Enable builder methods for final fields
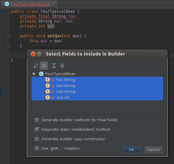 (x=37, y=120)
